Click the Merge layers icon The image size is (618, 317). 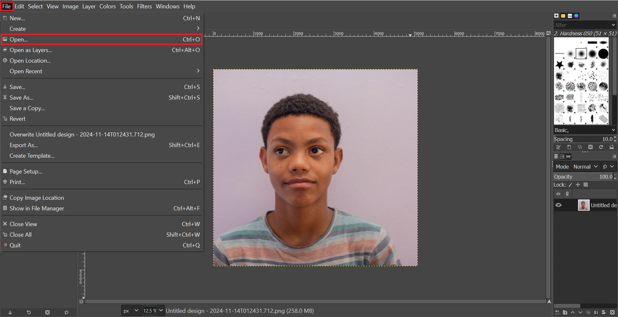[596, 313]
